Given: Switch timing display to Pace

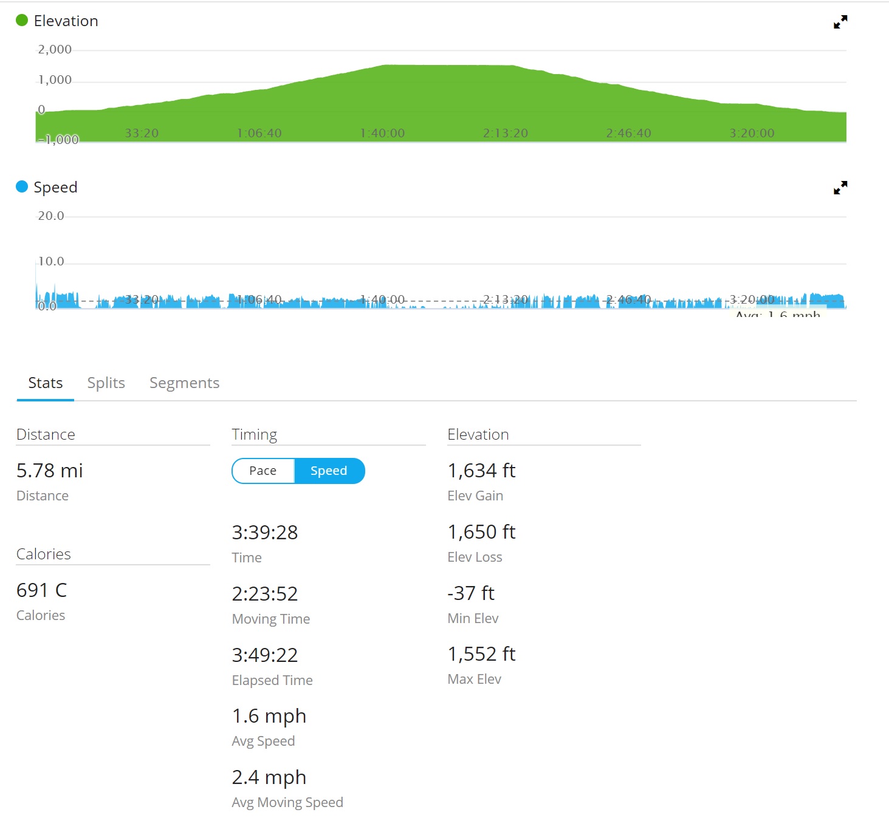Looking at the screenshot, I should (x=263, y=471).
